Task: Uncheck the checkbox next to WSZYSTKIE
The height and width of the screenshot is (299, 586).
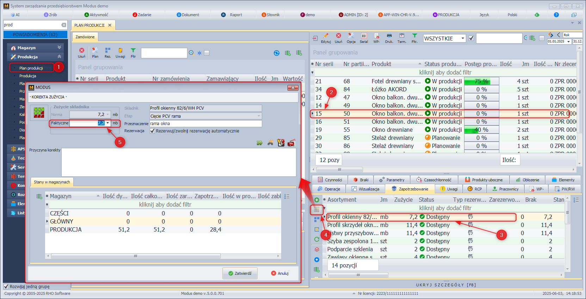Action: point(471,38)
